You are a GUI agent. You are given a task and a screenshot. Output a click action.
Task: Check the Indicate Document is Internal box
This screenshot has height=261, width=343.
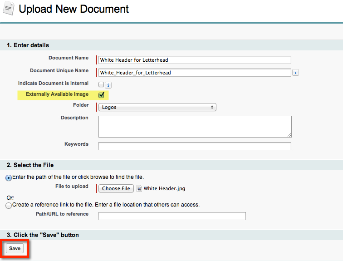pyautogui.click(x=101, y=84)
